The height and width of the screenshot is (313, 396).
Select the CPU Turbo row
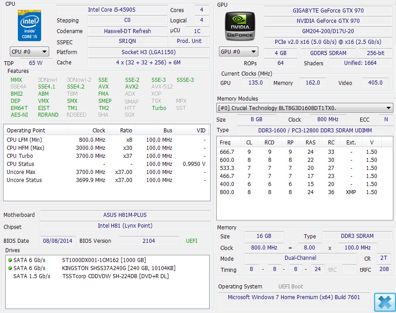tap(106, 156)
